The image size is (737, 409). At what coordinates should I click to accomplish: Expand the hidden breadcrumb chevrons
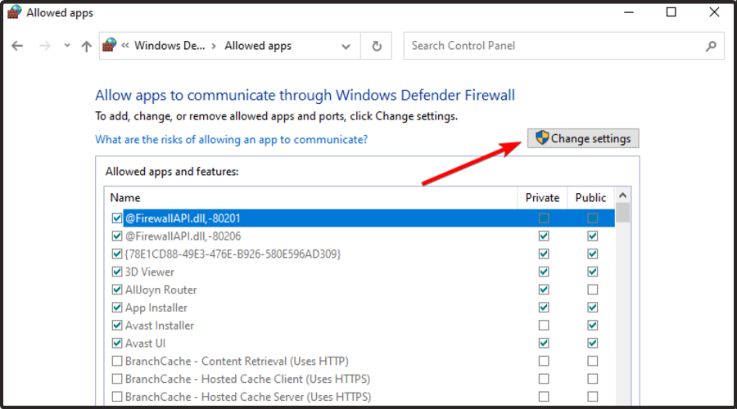coord(126,47)
